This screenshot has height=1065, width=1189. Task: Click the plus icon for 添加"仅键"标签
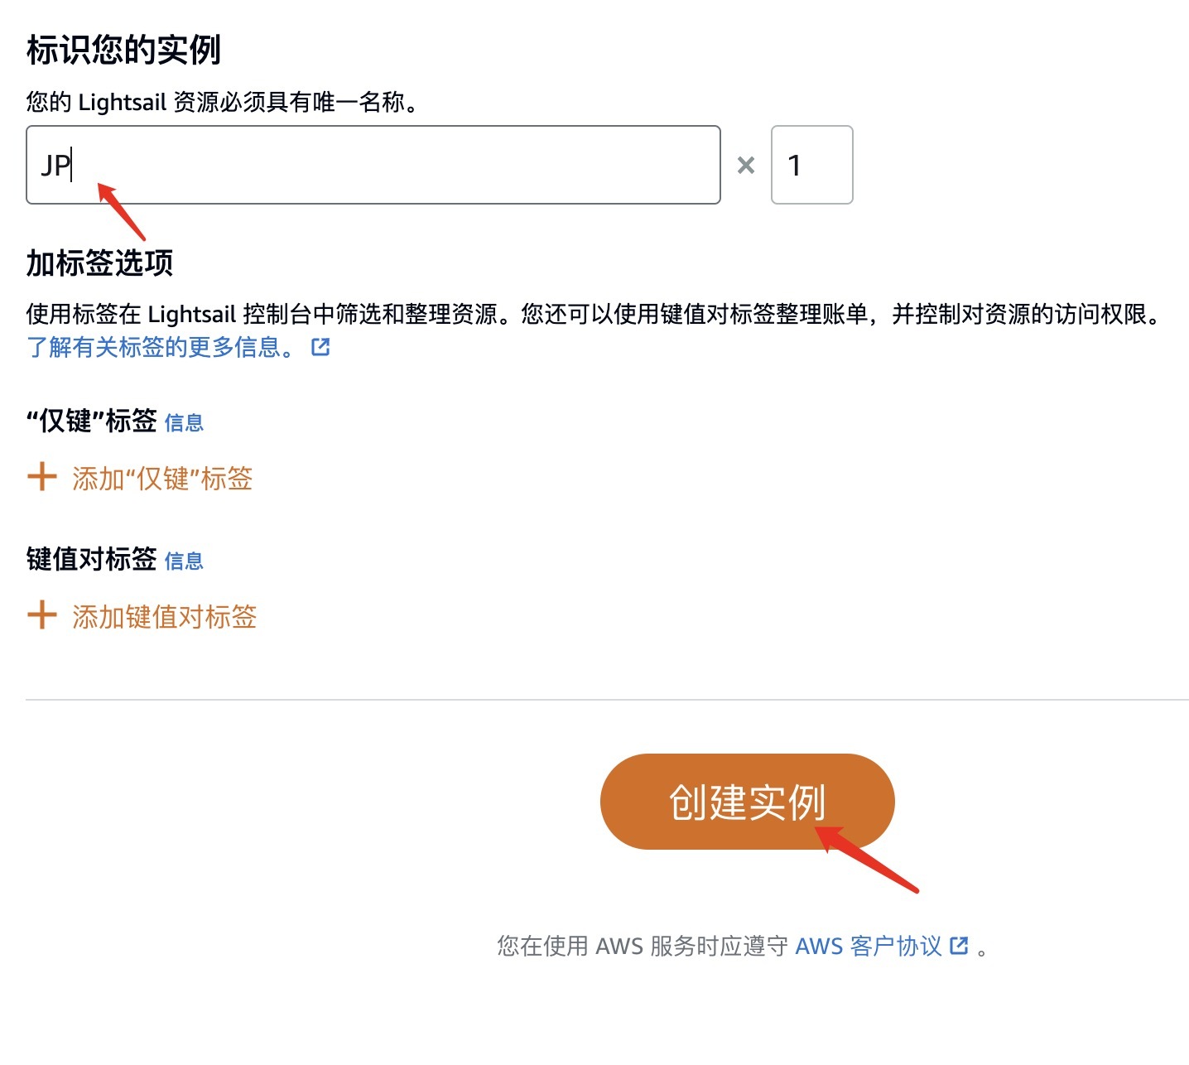tap(42, 477)
